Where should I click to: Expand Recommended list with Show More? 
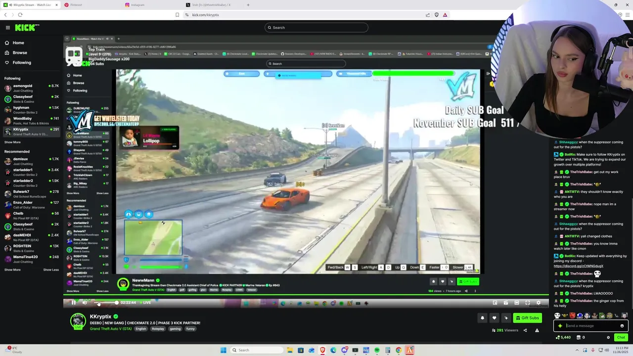[x=12, y=269]
